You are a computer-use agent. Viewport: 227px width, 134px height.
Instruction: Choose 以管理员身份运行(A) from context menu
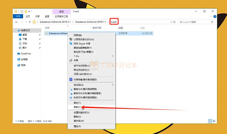(92, 39)
